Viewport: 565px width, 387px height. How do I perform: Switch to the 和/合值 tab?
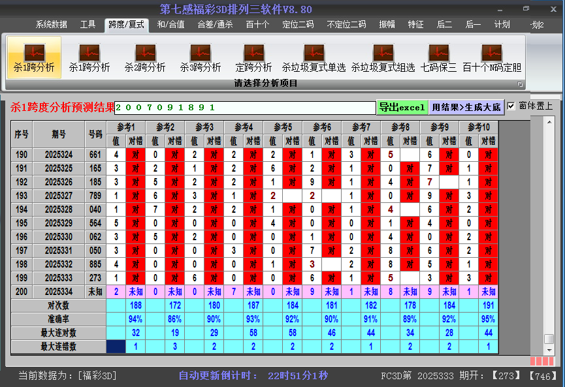[170, 25]
